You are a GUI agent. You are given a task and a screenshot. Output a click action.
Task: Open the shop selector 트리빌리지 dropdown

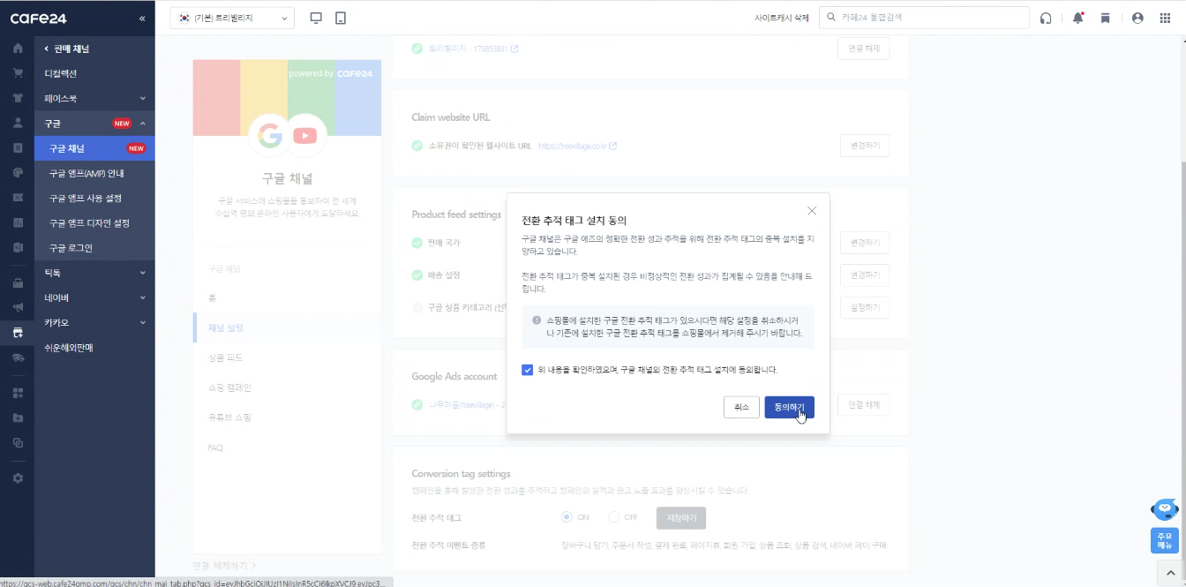click(232, 18)
